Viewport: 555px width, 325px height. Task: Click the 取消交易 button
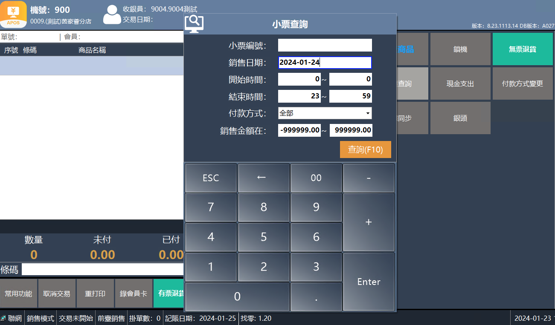[57, 293]
